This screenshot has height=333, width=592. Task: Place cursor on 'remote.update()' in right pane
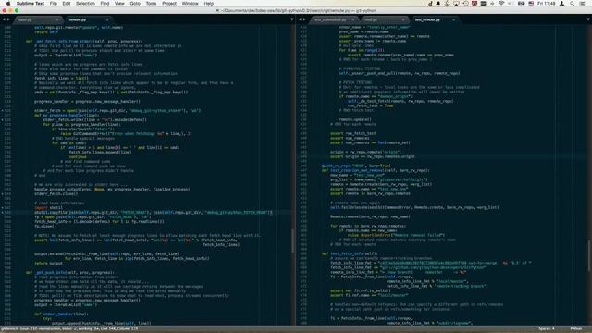click(355, 119)
